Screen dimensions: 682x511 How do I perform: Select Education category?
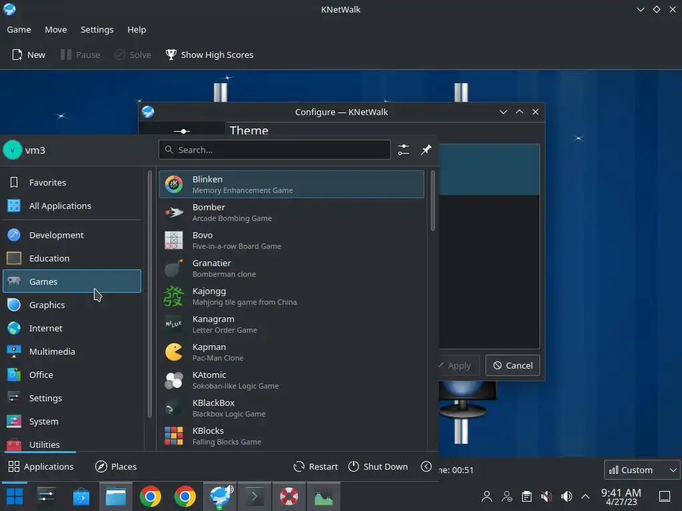[x=72, y=259]
